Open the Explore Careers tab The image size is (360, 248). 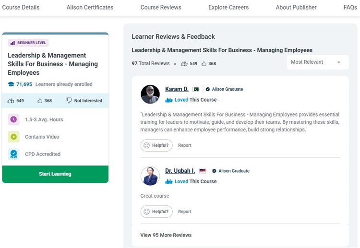[x=228, y=7]
